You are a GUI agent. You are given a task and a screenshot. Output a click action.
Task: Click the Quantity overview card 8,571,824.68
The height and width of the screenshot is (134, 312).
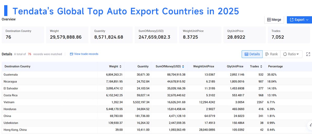112,35
